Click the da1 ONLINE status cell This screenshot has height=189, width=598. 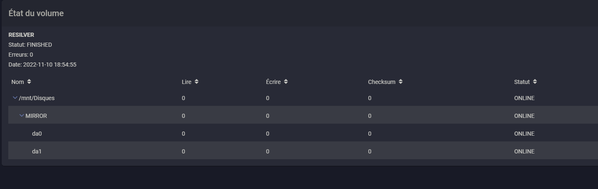pyautogui.click(x=524, y=151)
